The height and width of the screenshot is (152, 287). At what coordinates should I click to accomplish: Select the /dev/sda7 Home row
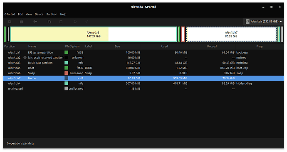coord(143,78)
